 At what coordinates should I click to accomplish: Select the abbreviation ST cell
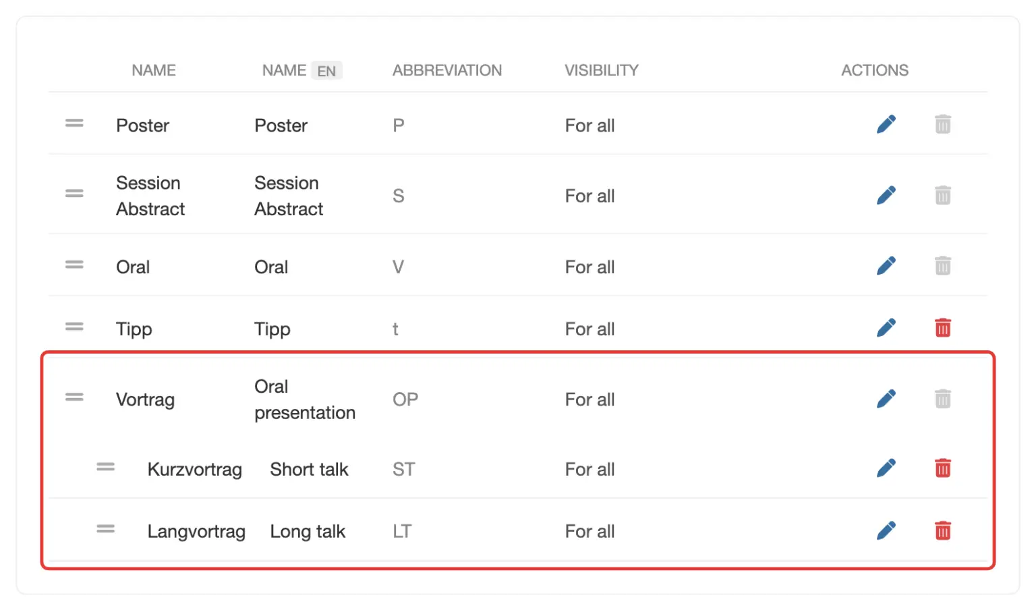[404, 469]
